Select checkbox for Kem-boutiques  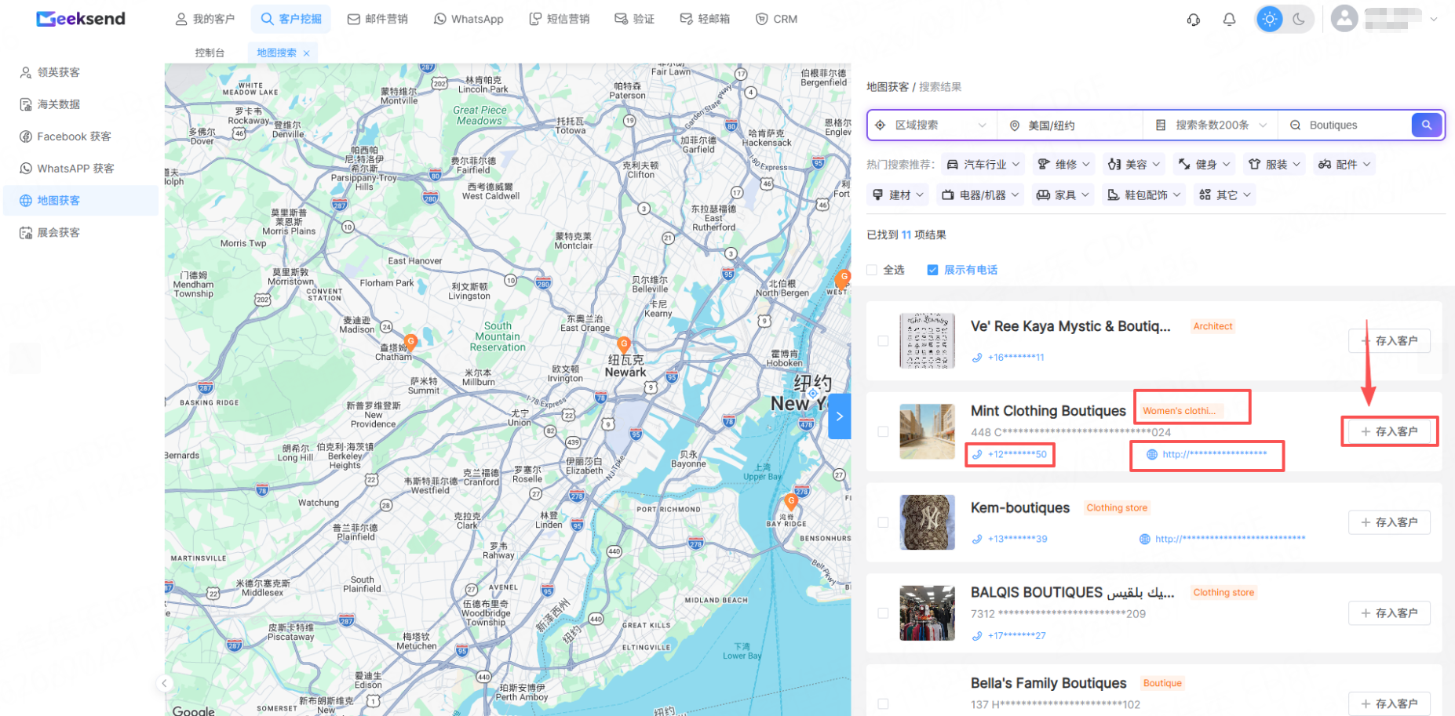(883, 523)
